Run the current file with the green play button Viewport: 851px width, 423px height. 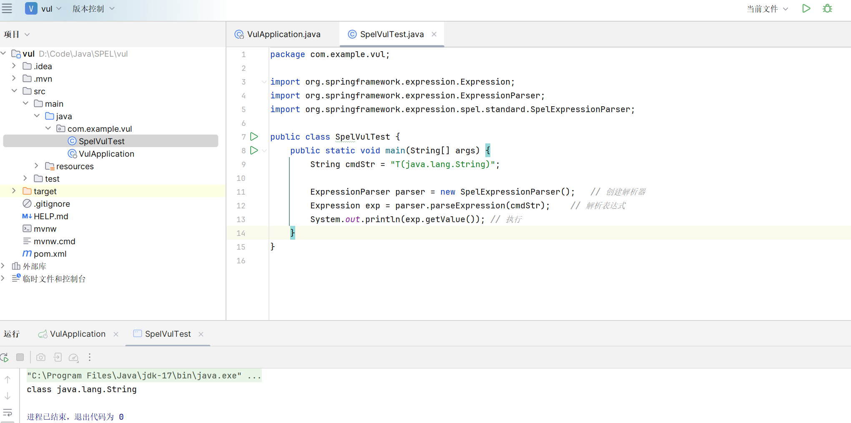806,8
